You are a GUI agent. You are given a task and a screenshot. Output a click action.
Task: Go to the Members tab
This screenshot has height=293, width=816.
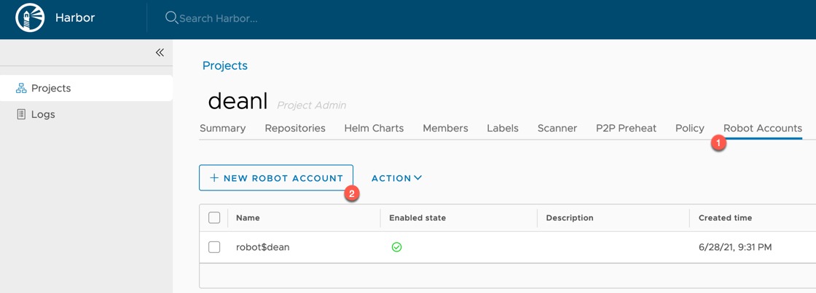[x=445, y=128]
